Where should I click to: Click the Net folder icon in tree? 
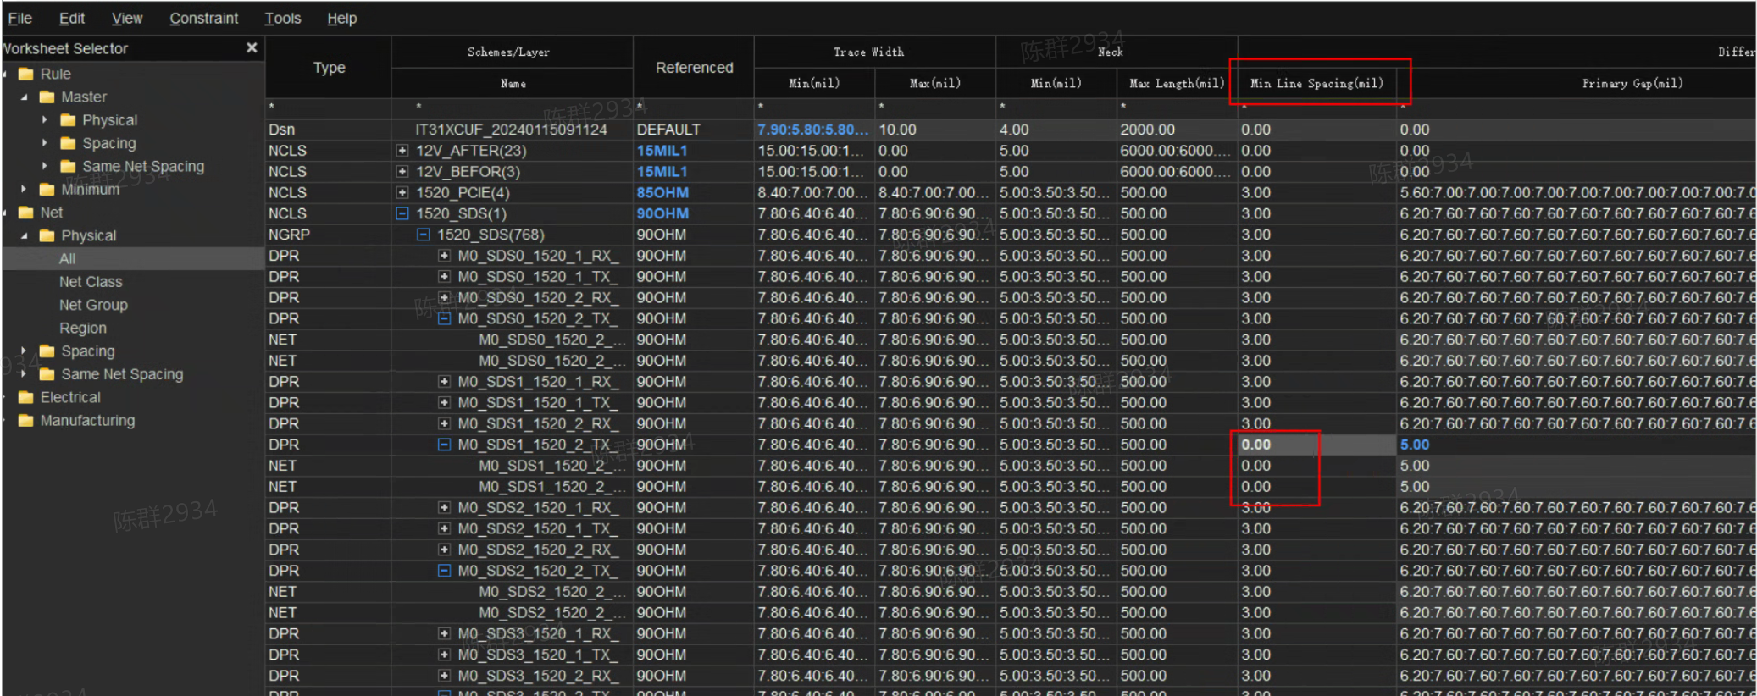(x=26, y=213)
